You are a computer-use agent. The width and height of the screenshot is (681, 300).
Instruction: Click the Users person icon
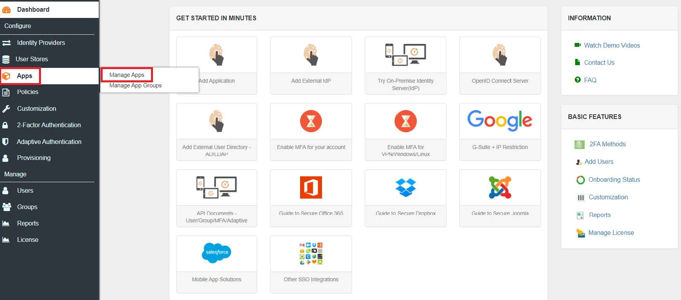coord(5,191)
